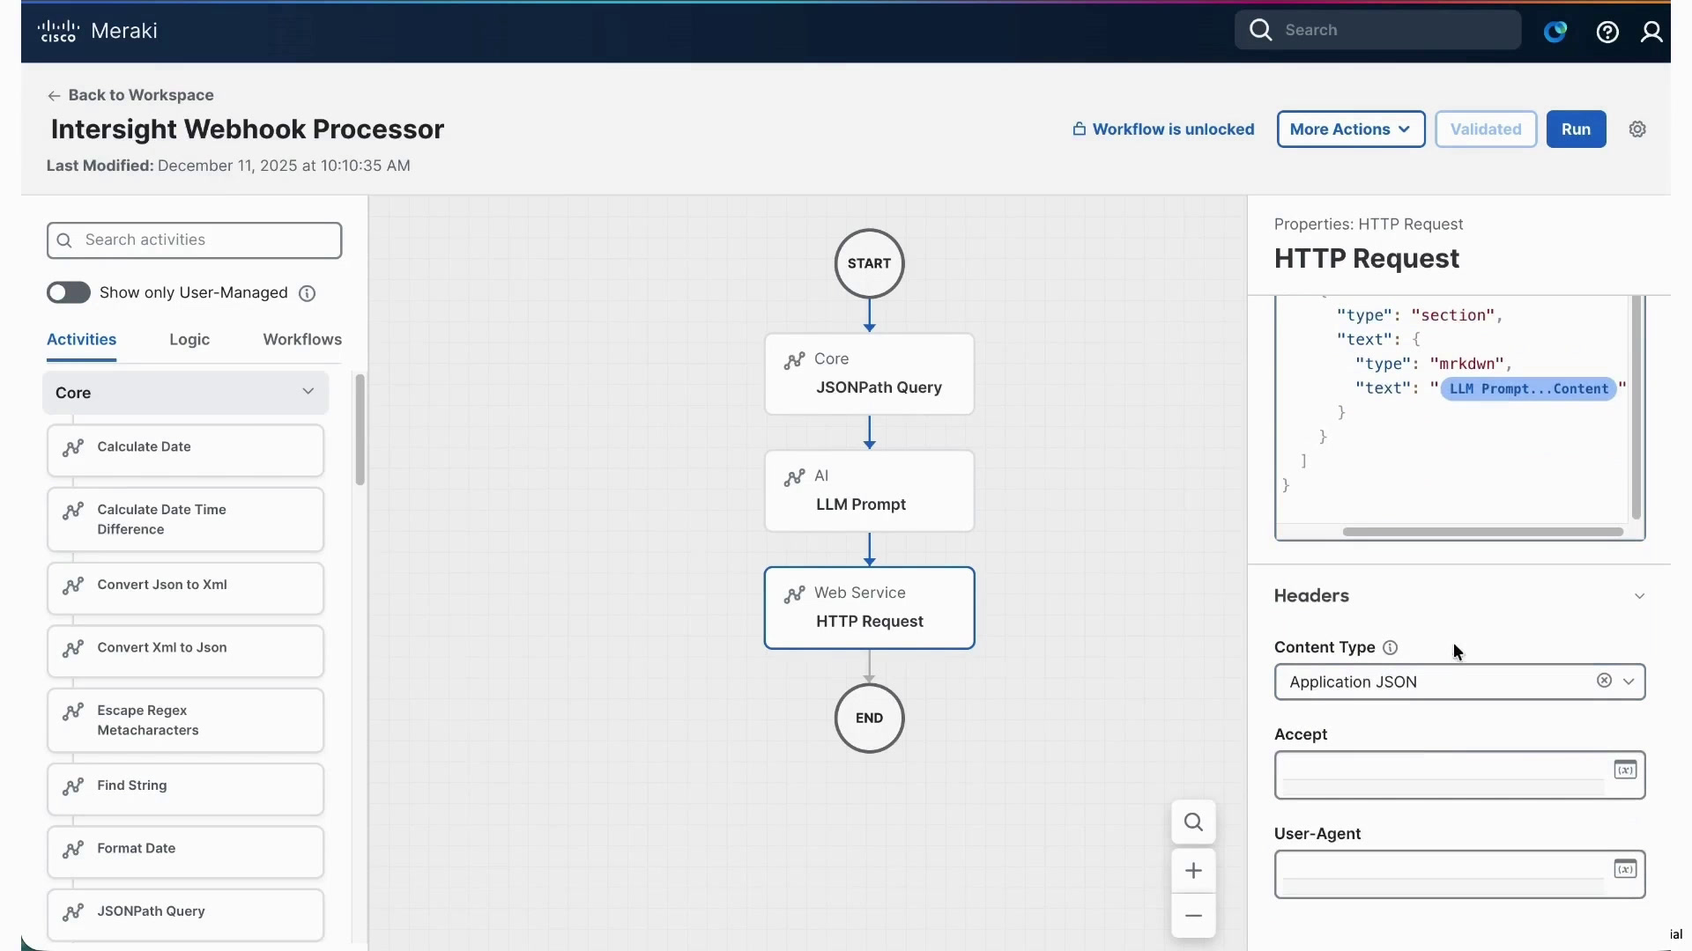Switch to the Logic tab

coord(189,340)
